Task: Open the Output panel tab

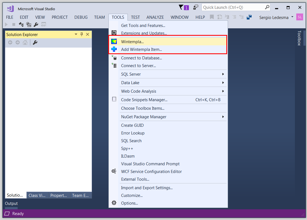Action: [11, 204]
